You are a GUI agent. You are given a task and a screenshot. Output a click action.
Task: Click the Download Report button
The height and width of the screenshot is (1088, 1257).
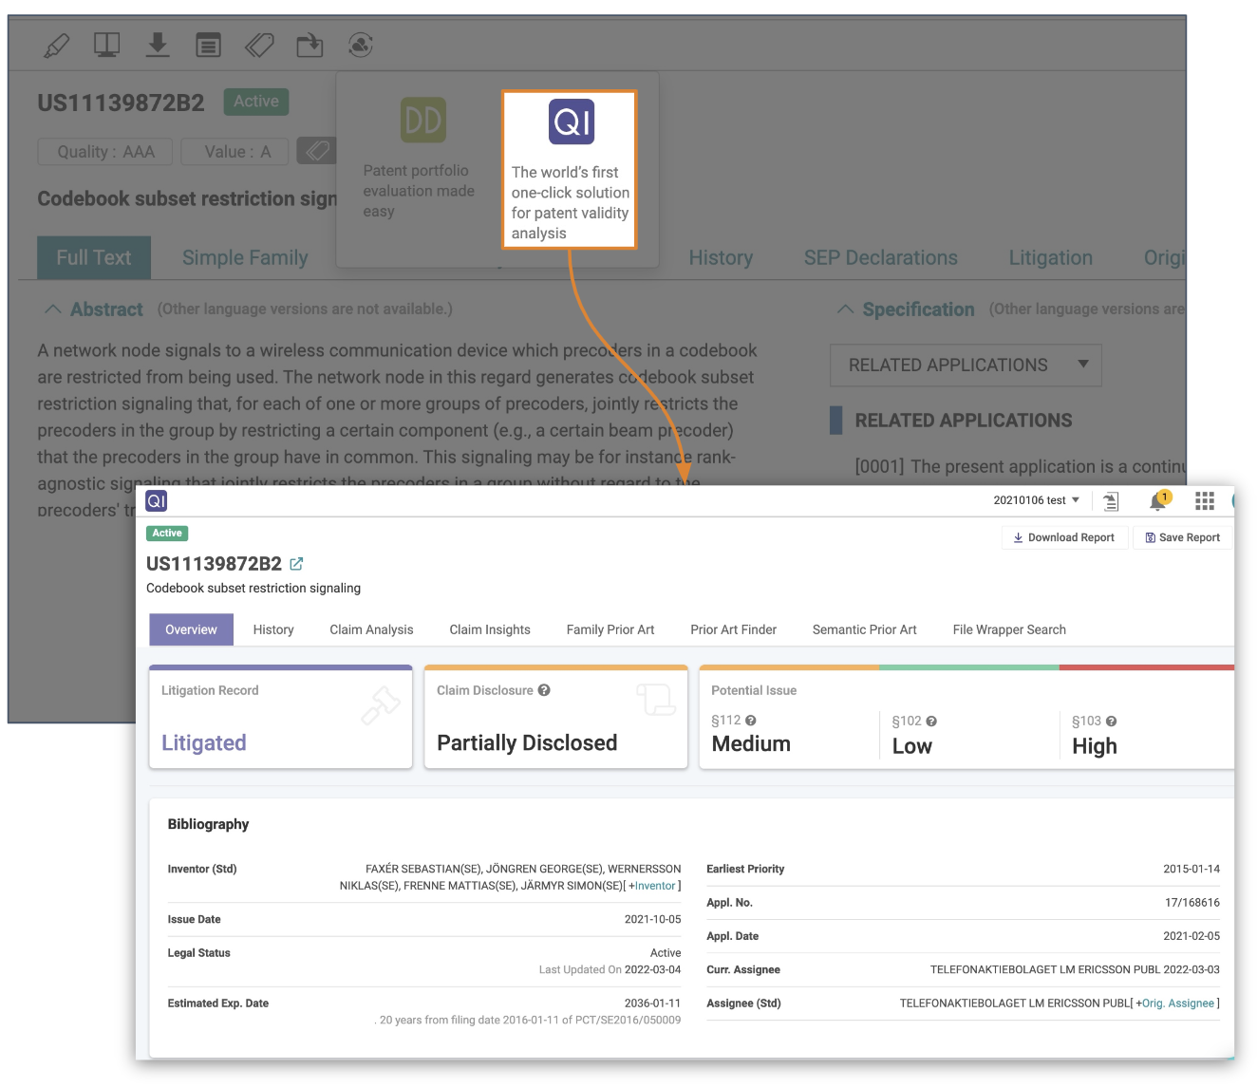click(1064, 537)
